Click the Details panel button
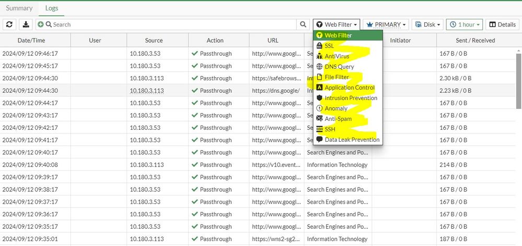 coord(502,24)
